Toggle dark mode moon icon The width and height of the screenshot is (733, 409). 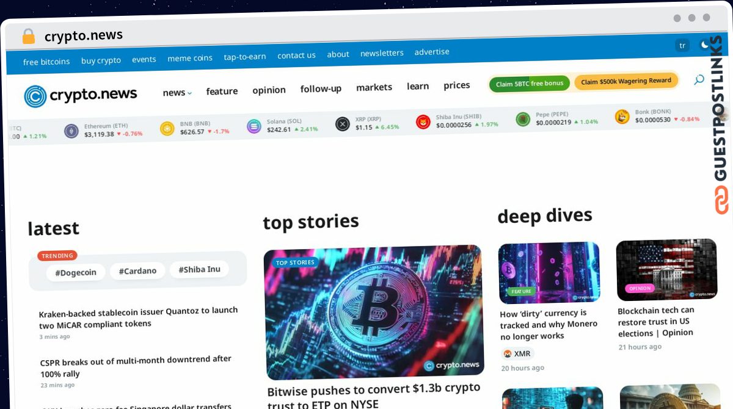tap(705, 44)
